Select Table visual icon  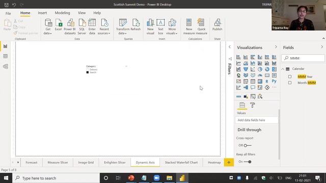[253, 81]
